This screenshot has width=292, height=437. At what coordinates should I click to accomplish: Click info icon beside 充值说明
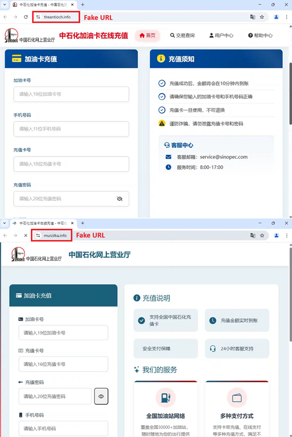[137, 298]
